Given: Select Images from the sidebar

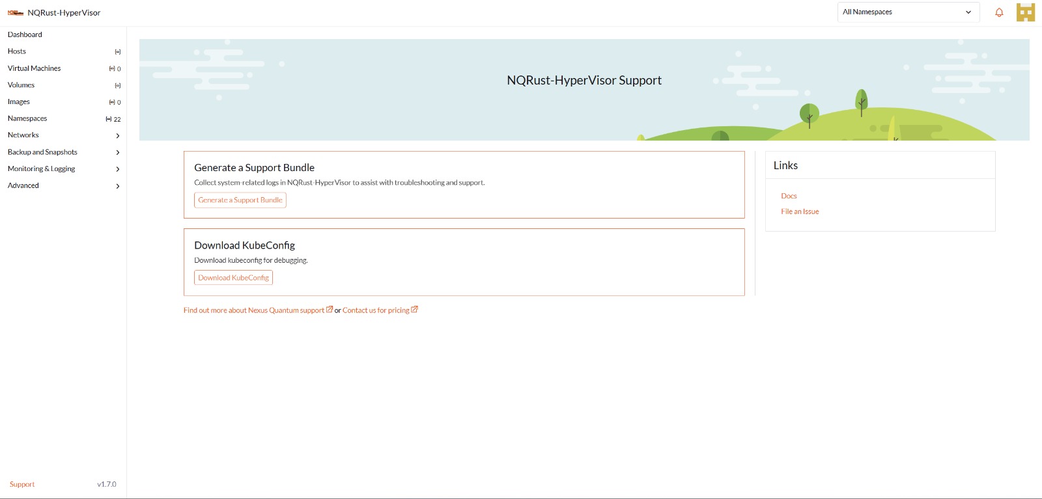Looking at the screenshot, I should coord(19,102).
